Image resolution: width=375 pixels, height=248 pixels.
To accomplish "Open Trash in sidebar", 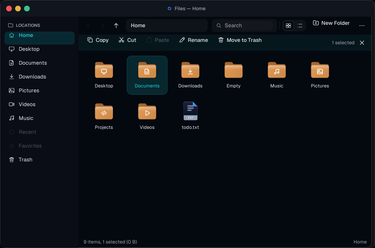I will coord(40,160).
